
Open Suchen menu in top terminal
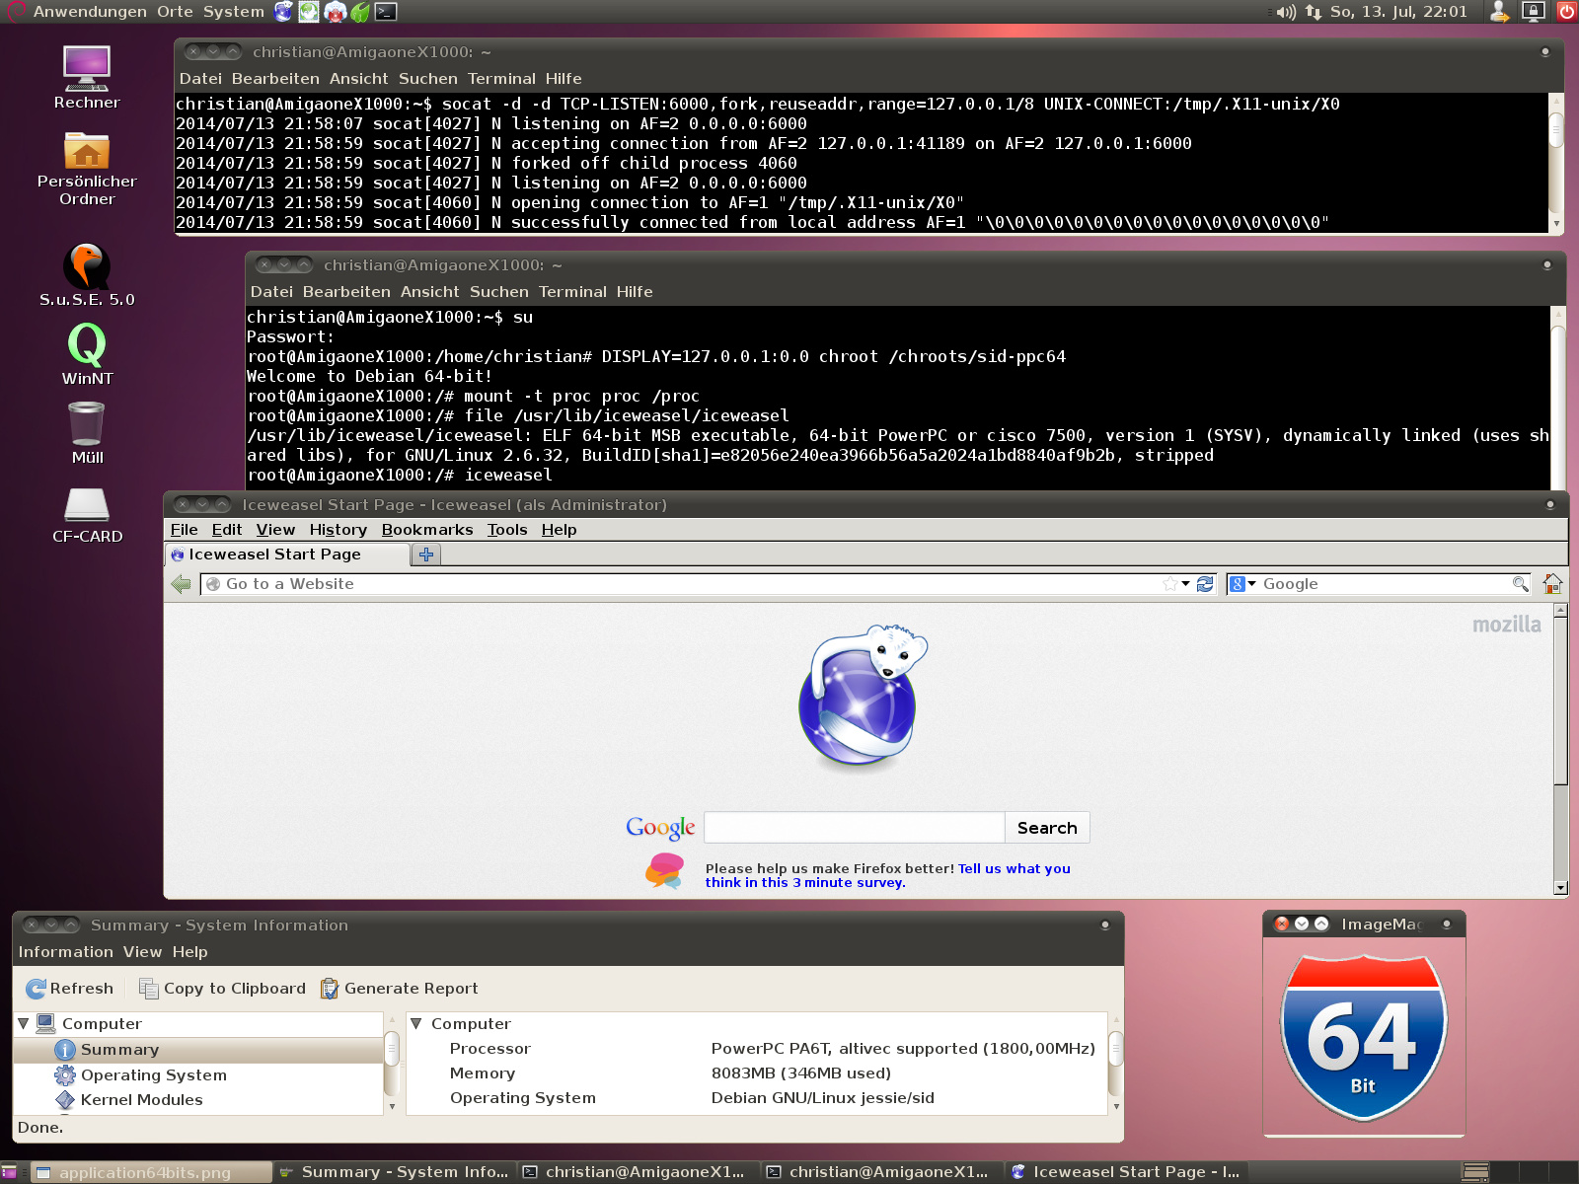[428, 79]
